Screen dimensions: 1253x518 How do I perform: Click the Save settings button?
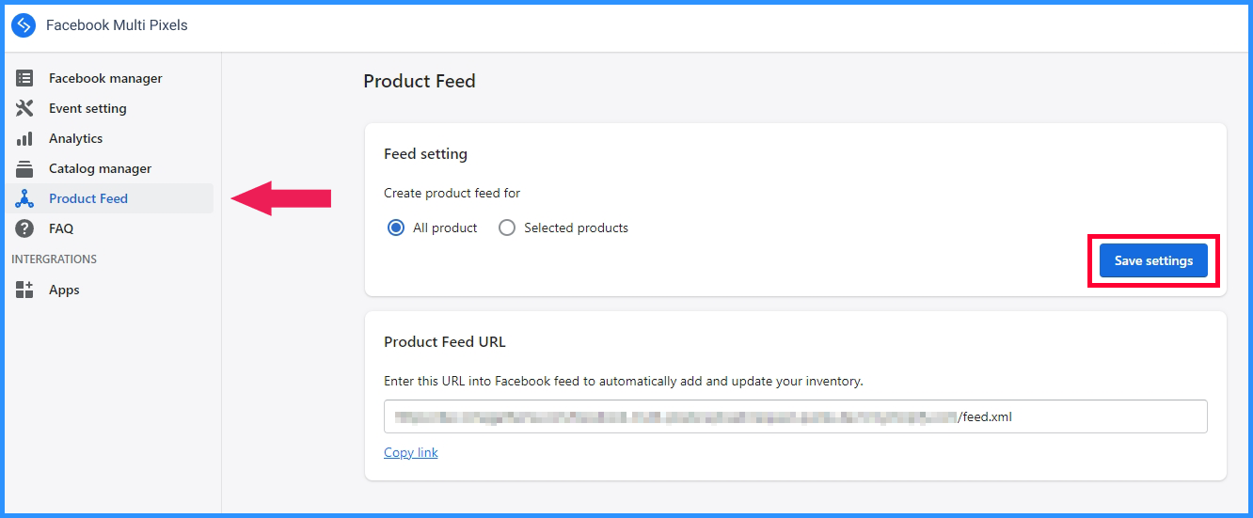coord(1153,260)
